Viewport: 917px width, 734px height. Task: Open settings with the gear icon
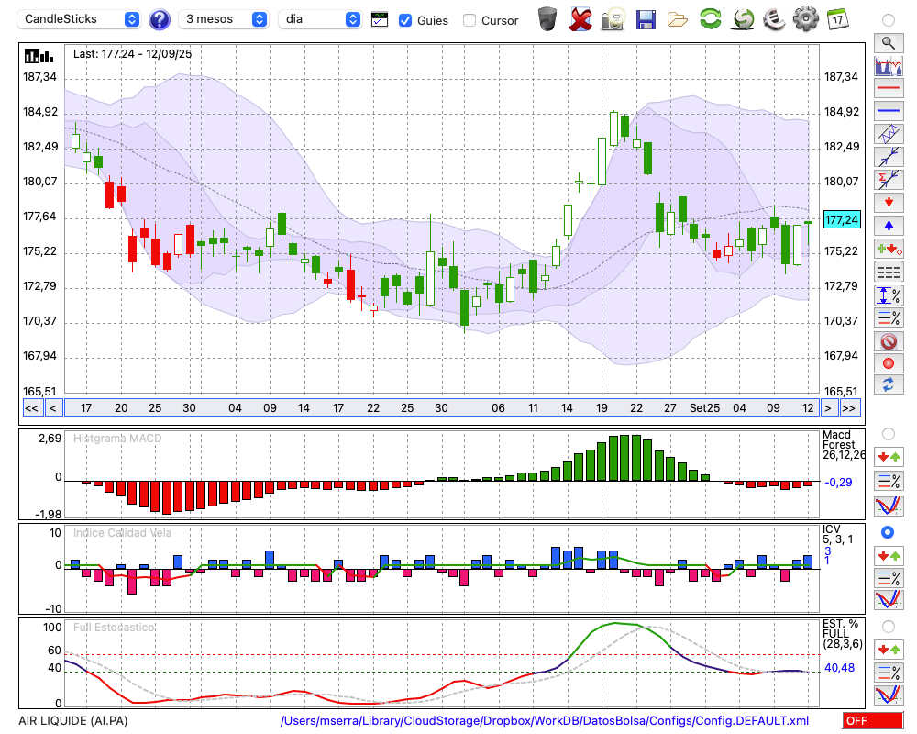806,19
